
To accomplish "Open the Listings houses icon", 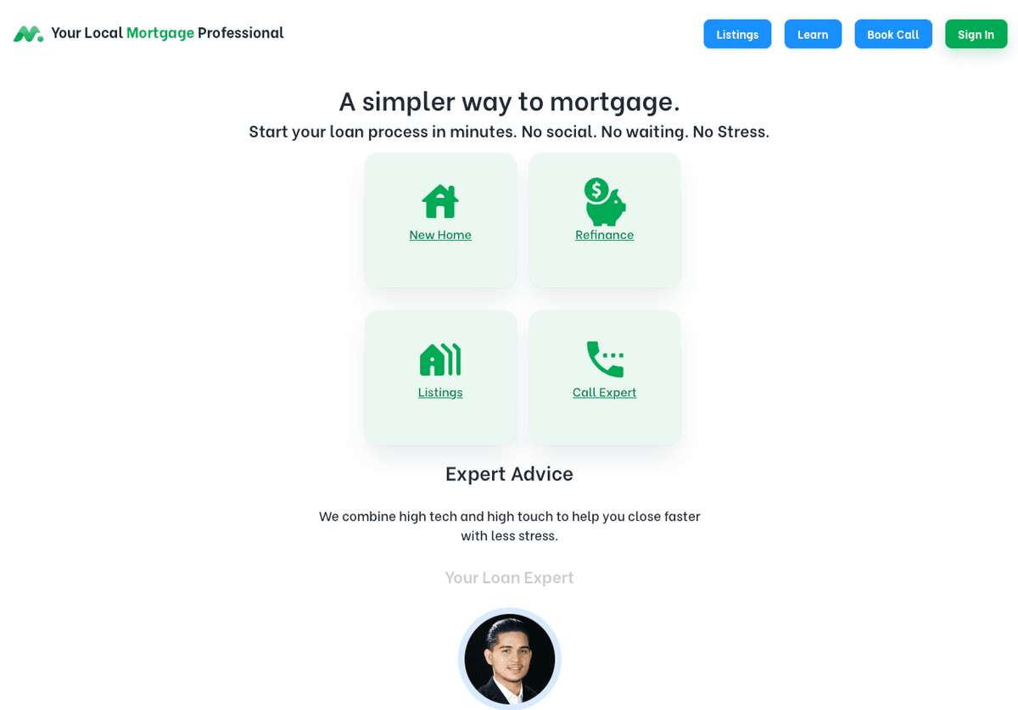I will 440,360.
